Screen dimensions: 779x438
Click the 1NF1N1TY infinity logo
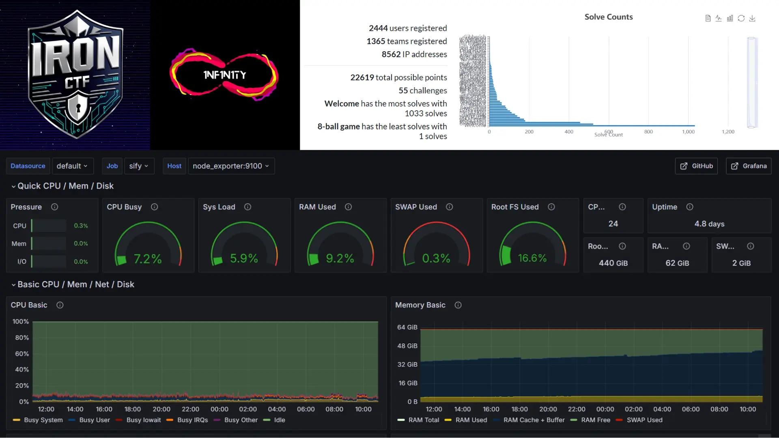point(224,75)
